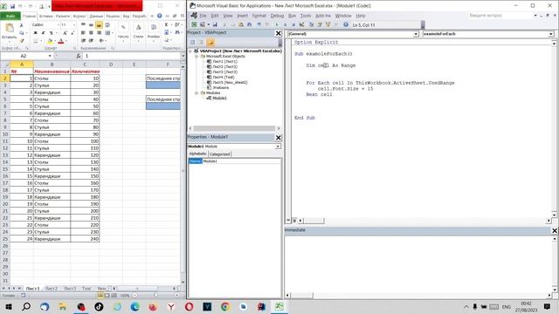Select column C header in Excel
The height and width of the screenshot is (314, 559).
tap(85, 65)
